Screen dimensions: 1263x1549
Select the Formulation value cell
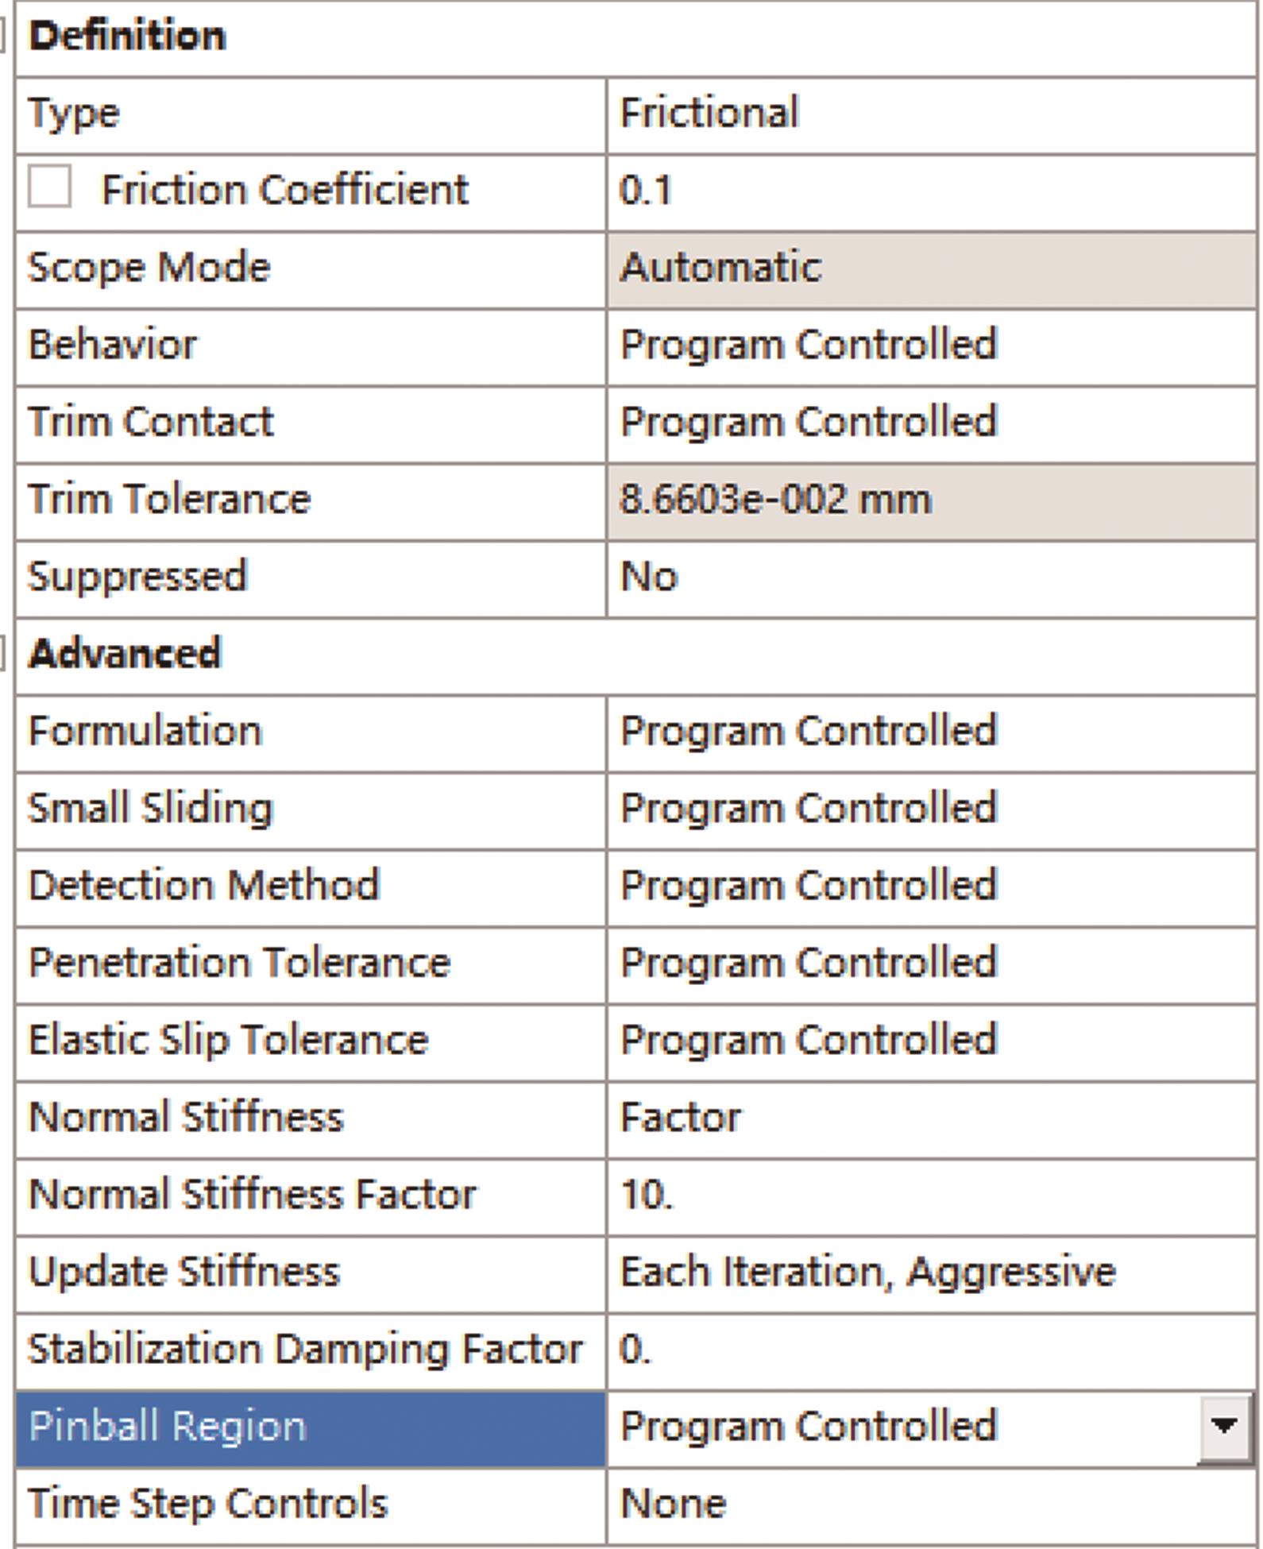[929, 731]
